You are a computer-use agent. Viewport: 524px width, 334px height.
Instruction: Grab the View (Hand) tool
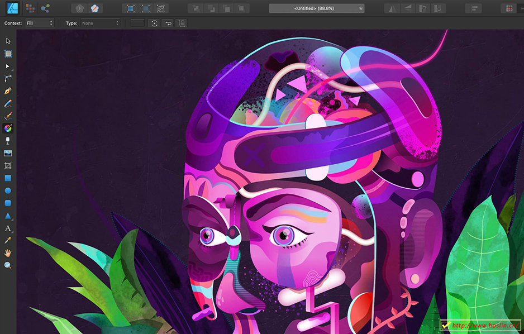tap(8, 252)
